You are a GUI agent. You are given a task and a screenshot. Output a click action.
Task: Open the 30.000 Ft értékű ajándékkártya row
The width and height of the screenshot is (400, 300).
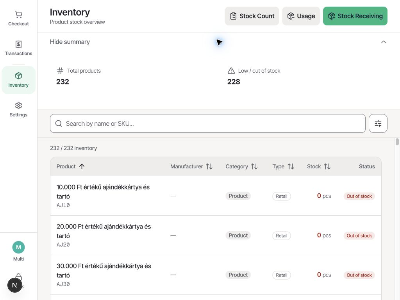point(216,275)
